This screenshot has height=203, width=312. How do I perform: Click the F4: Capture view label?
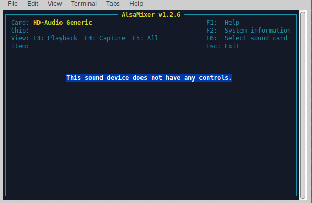105,38
